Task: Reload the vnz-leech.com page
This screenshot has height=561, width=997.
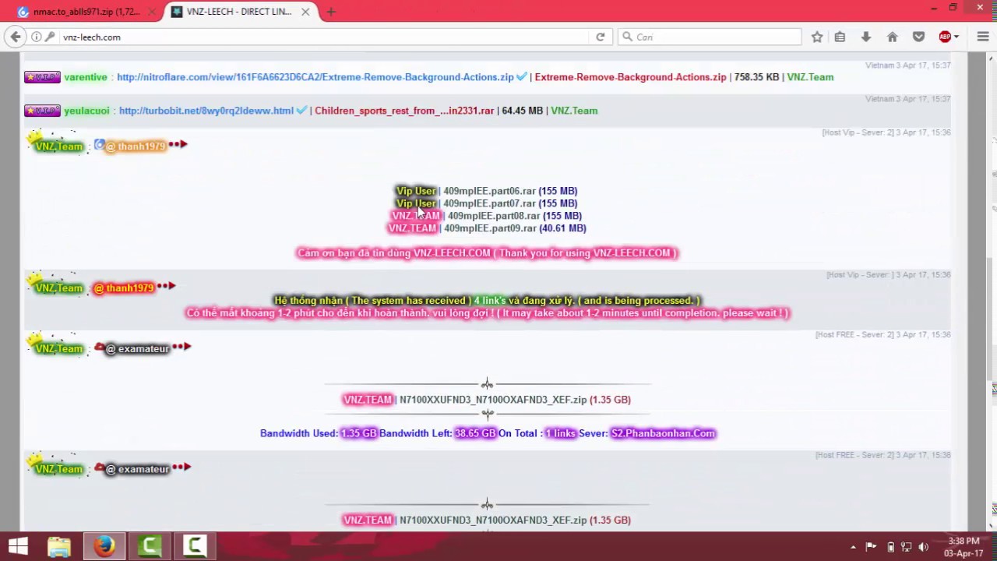Action: coord(601,37)
